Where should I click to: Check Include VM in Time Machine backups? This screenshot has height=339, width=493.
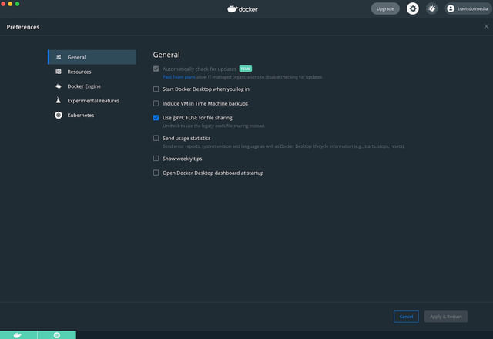click(x=156, y=103)
